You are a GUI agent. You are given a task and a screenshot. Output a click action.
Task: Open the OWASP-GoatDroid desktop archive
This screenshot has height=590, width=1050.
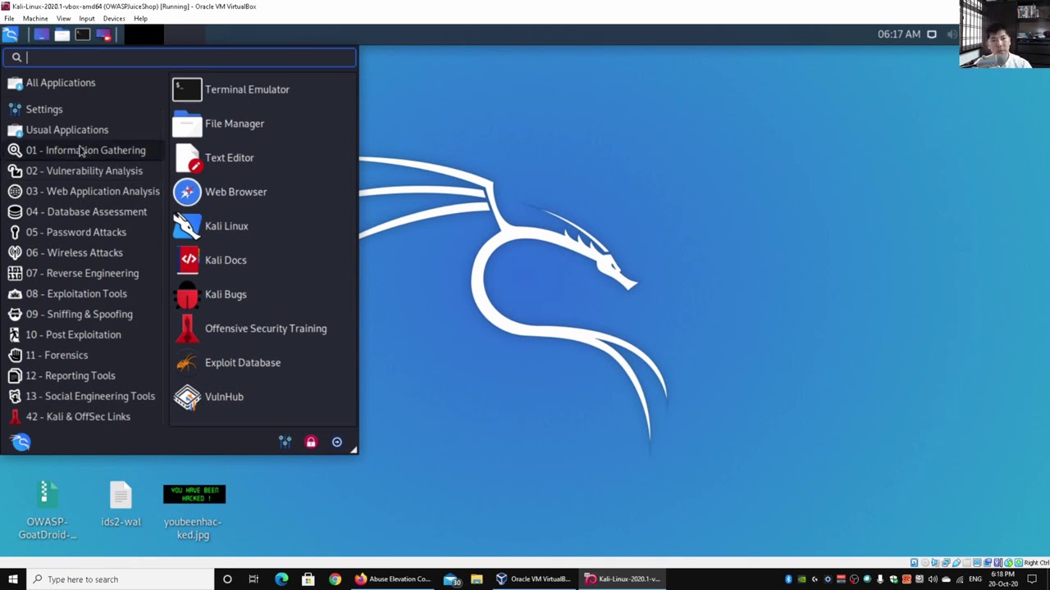47,511
